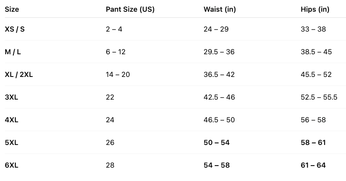The width and height of the screenshot is (346, 181).
Task: Click pant size 14 – 20 cell
Action: (117, 75)
